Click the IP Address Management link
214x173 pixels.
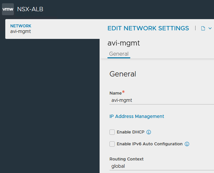pyautogui.click(x=137, y=116)
